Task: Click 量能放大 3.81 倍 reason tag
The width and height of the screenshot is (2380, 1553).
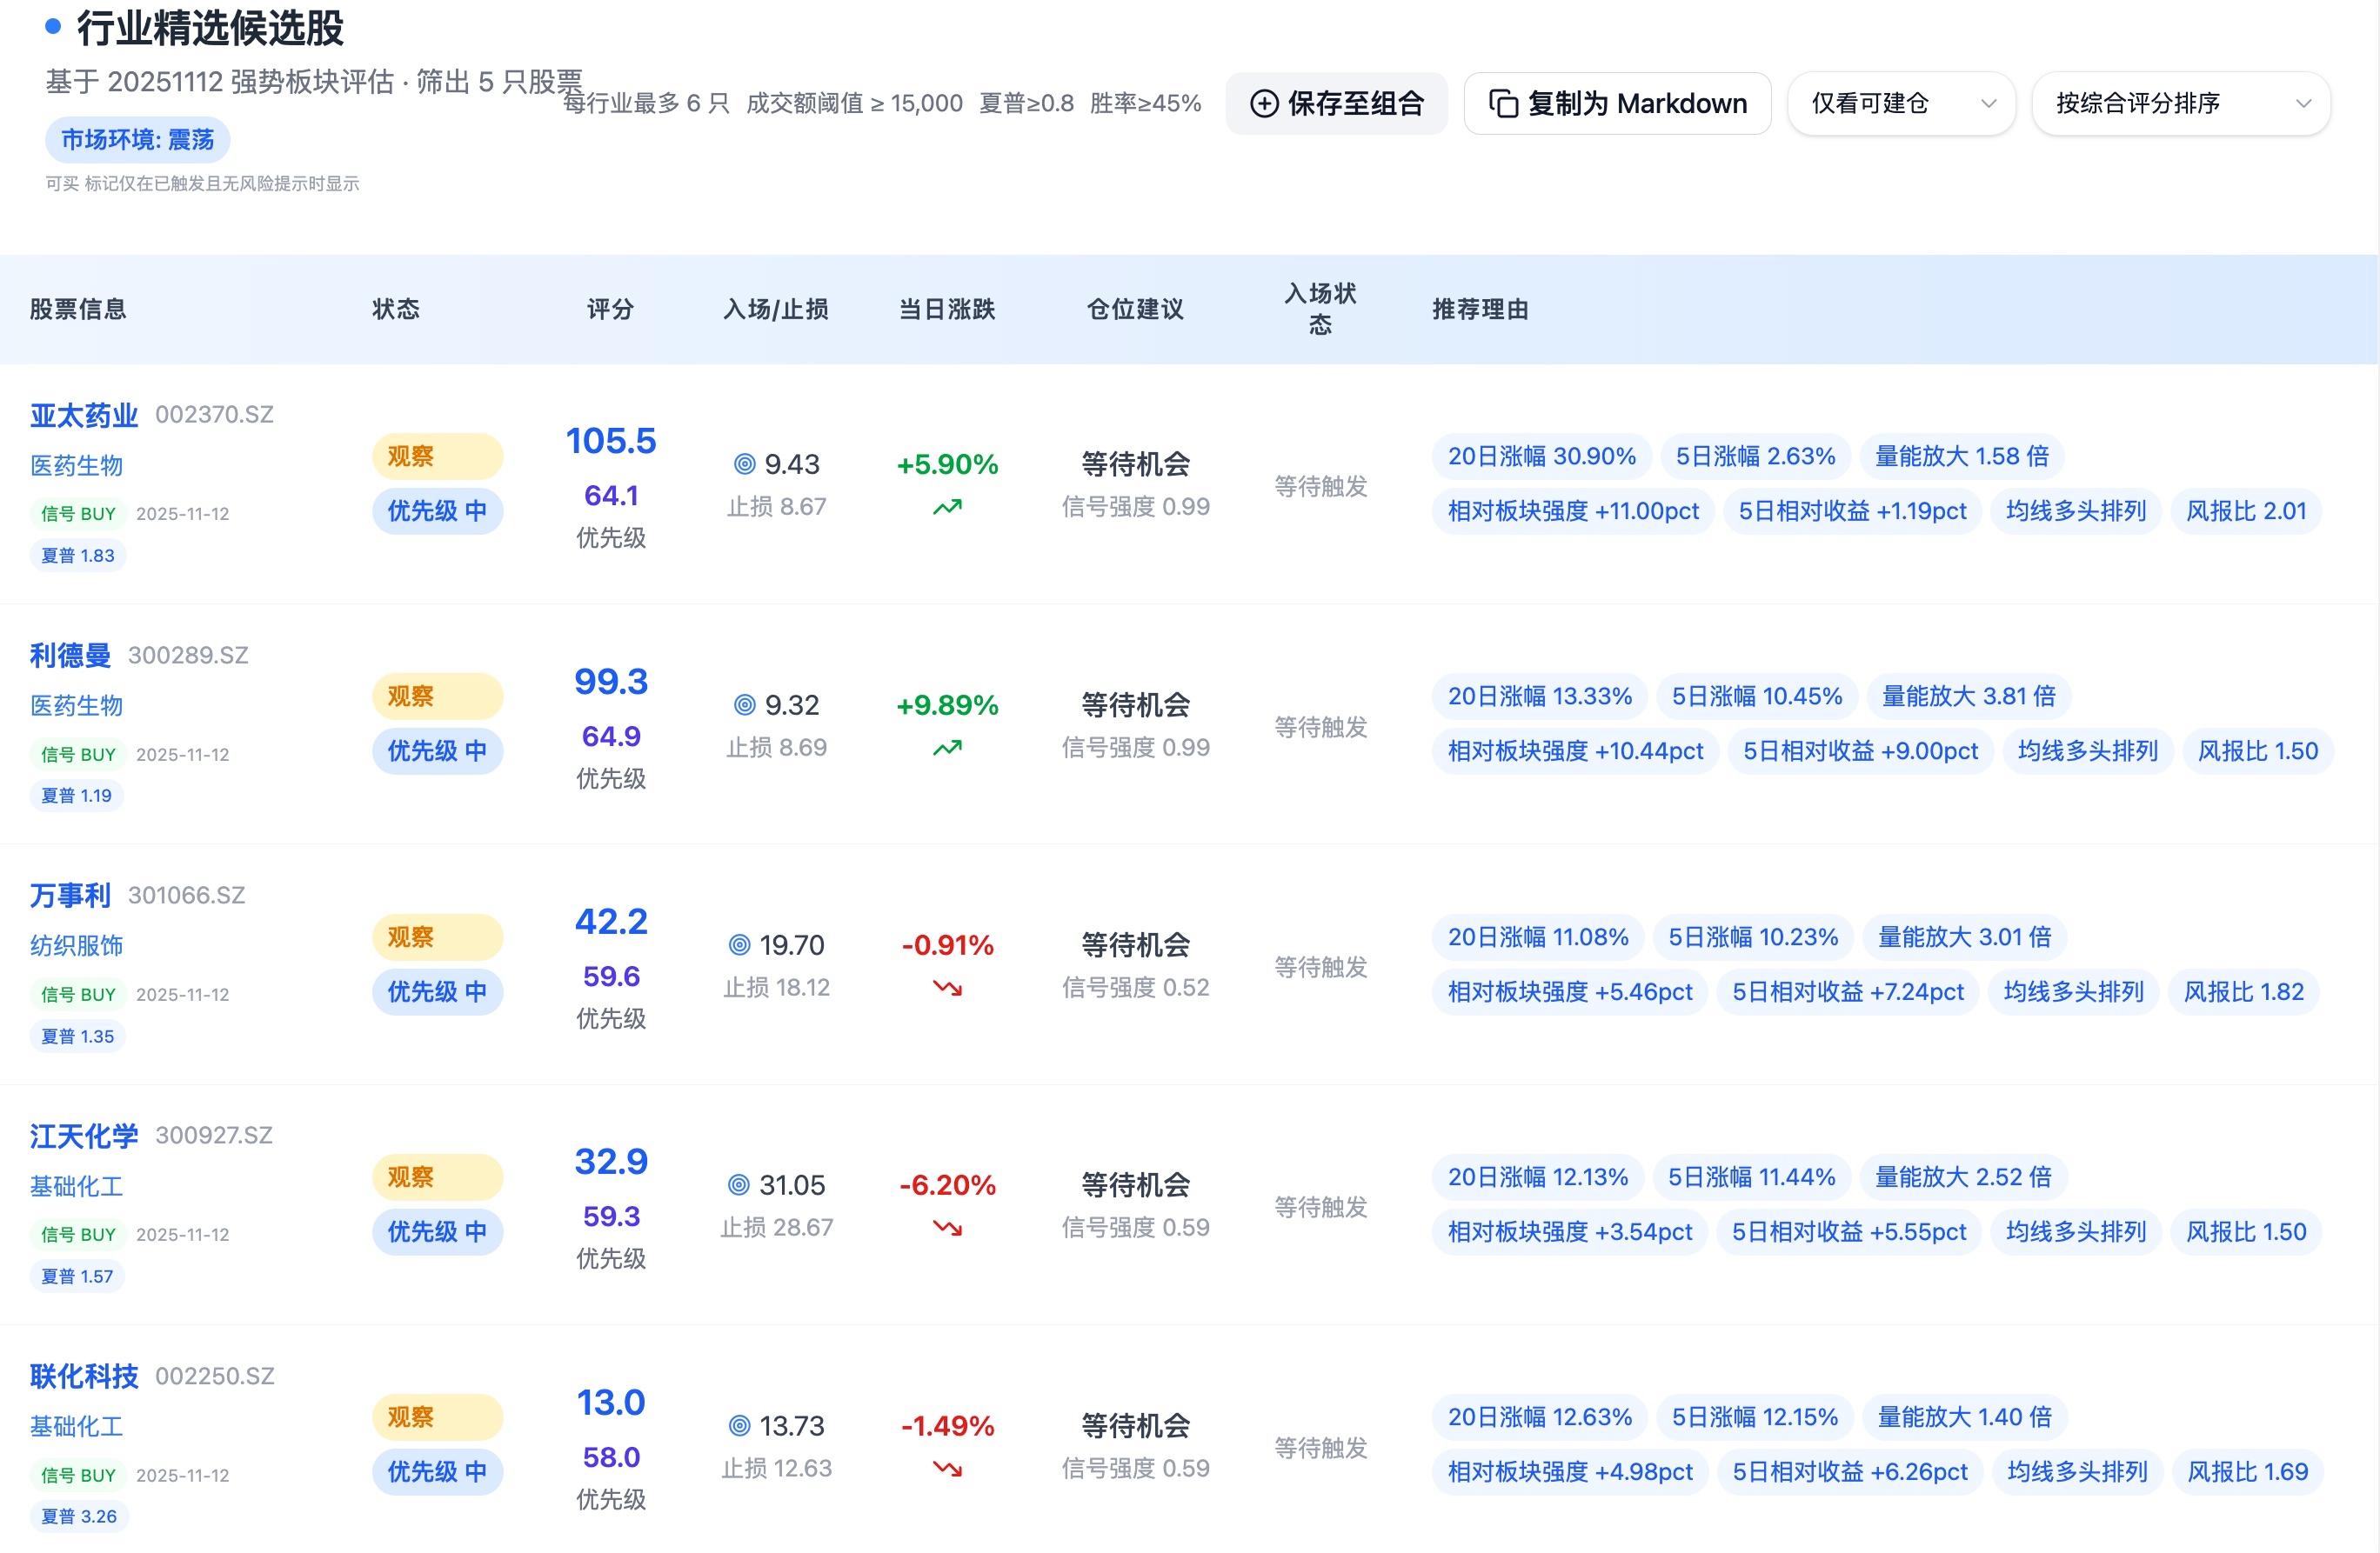Action: pyautogui.click(x=1968, y=696)
